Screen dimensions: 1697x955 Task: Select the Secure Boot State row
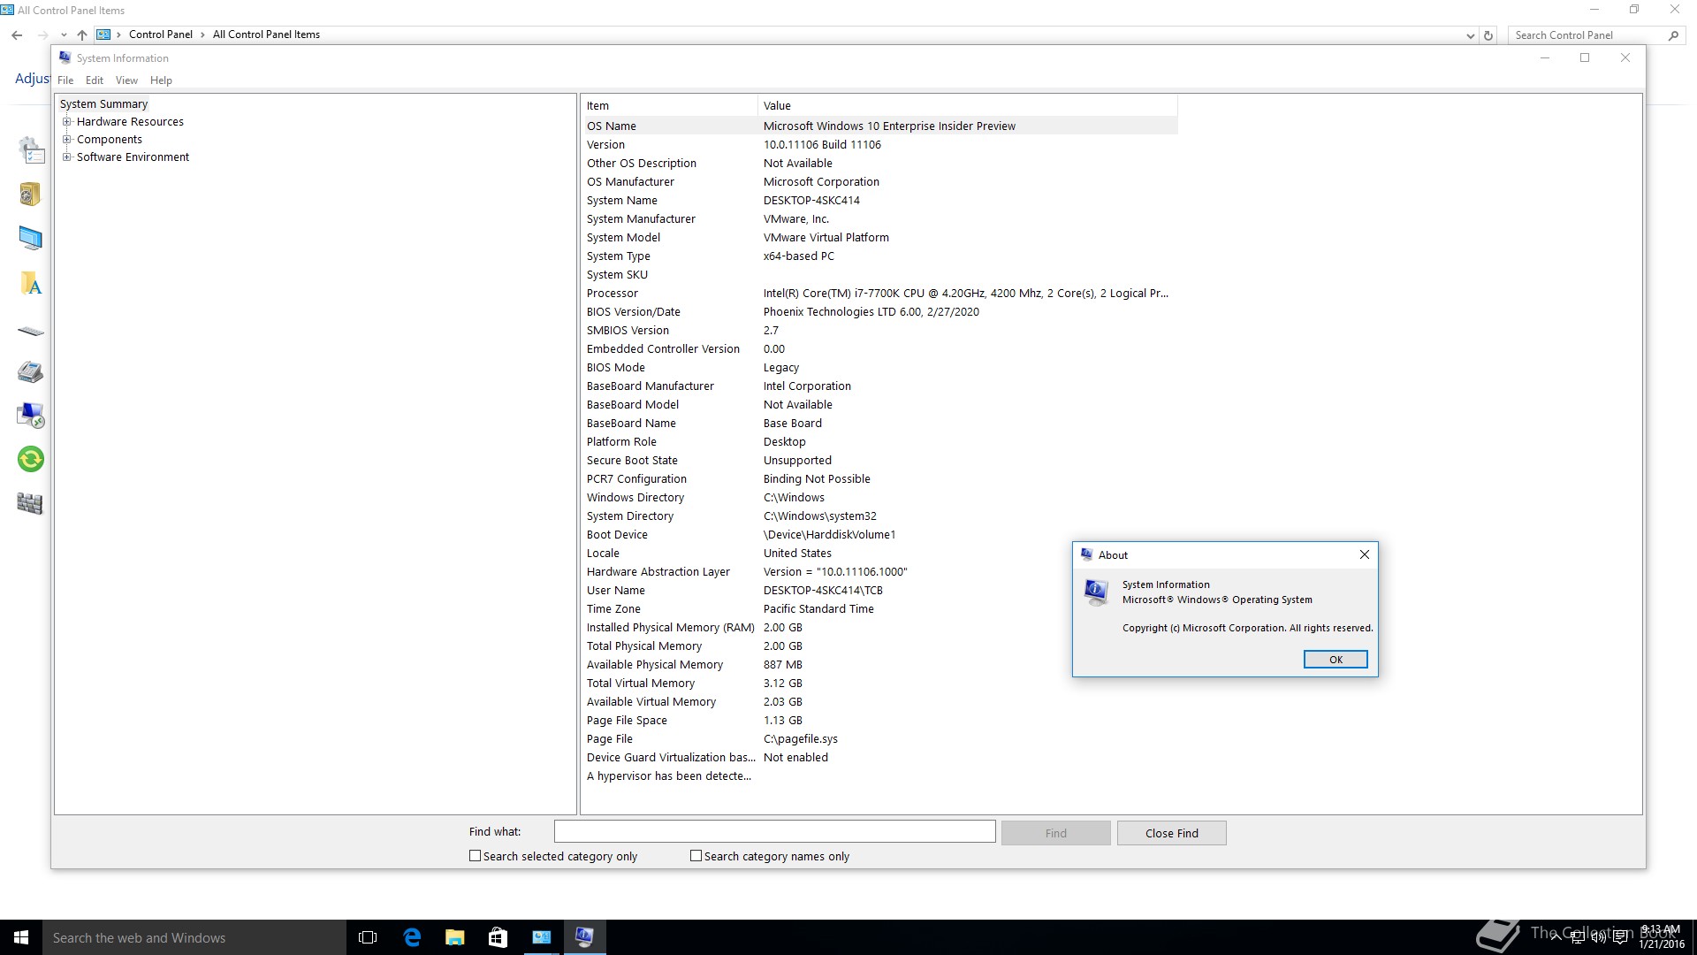pos(880,461)
